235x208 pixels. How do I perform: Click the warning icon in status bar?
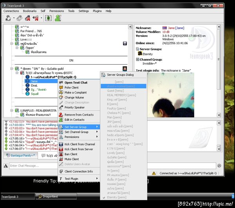coord(154,173)
